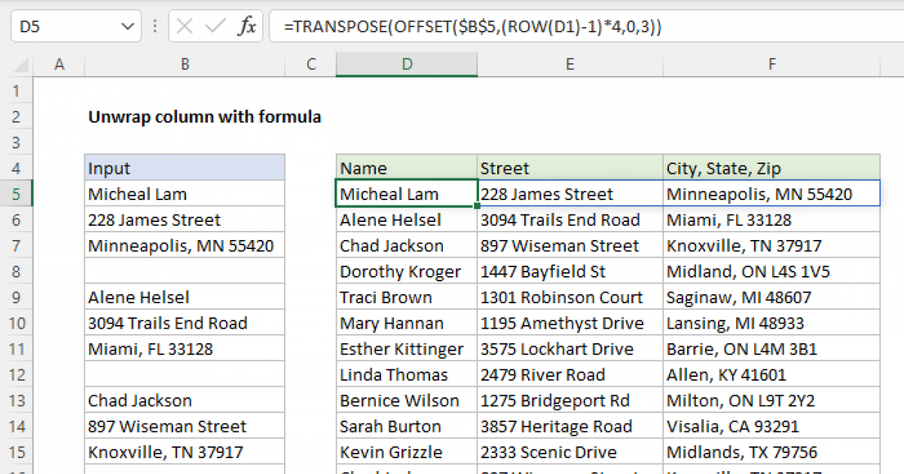The width and height of the screenshot is (904, 474).
Task: Click cell B5 containing Micheal Lam
Action: [185, 193]
